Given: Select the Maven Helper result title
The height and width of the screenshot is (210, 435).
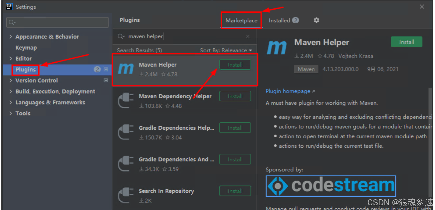Looking at the screenshot, I should coord(158,65).
